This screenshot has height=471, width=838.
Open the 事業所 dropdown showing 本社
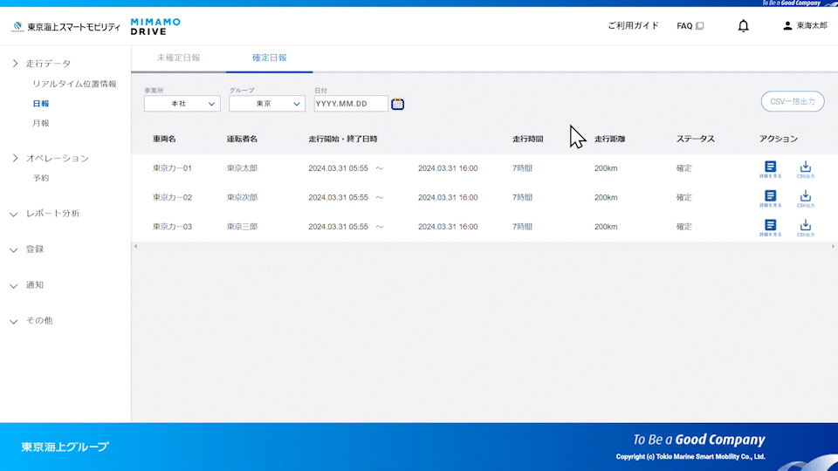(x=182, y=104)
